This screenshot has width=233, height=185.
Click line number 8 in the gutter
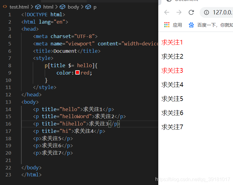10,66
